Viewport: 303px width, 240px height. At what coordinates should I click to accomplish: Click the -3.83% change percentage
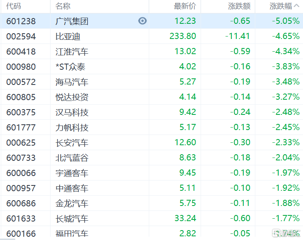[x=286, y=66]
